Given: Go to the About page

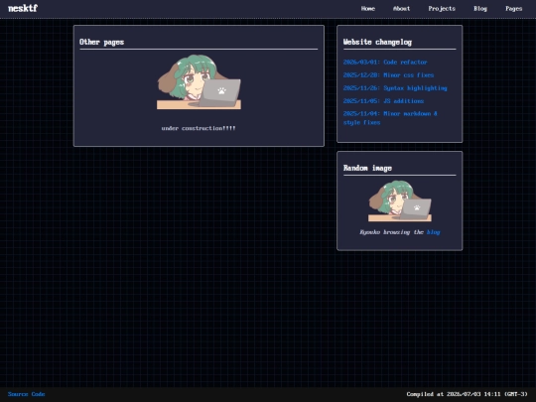Looking at the screenshot, I should coord(401,9).
